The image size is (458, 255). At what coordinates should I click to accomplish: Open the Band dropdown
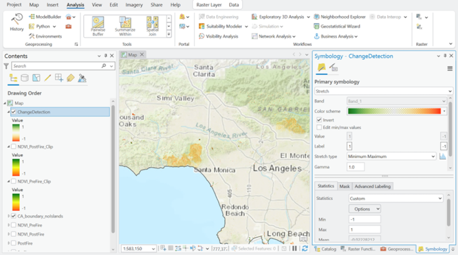pyautogui.click(x=397, y=101)
